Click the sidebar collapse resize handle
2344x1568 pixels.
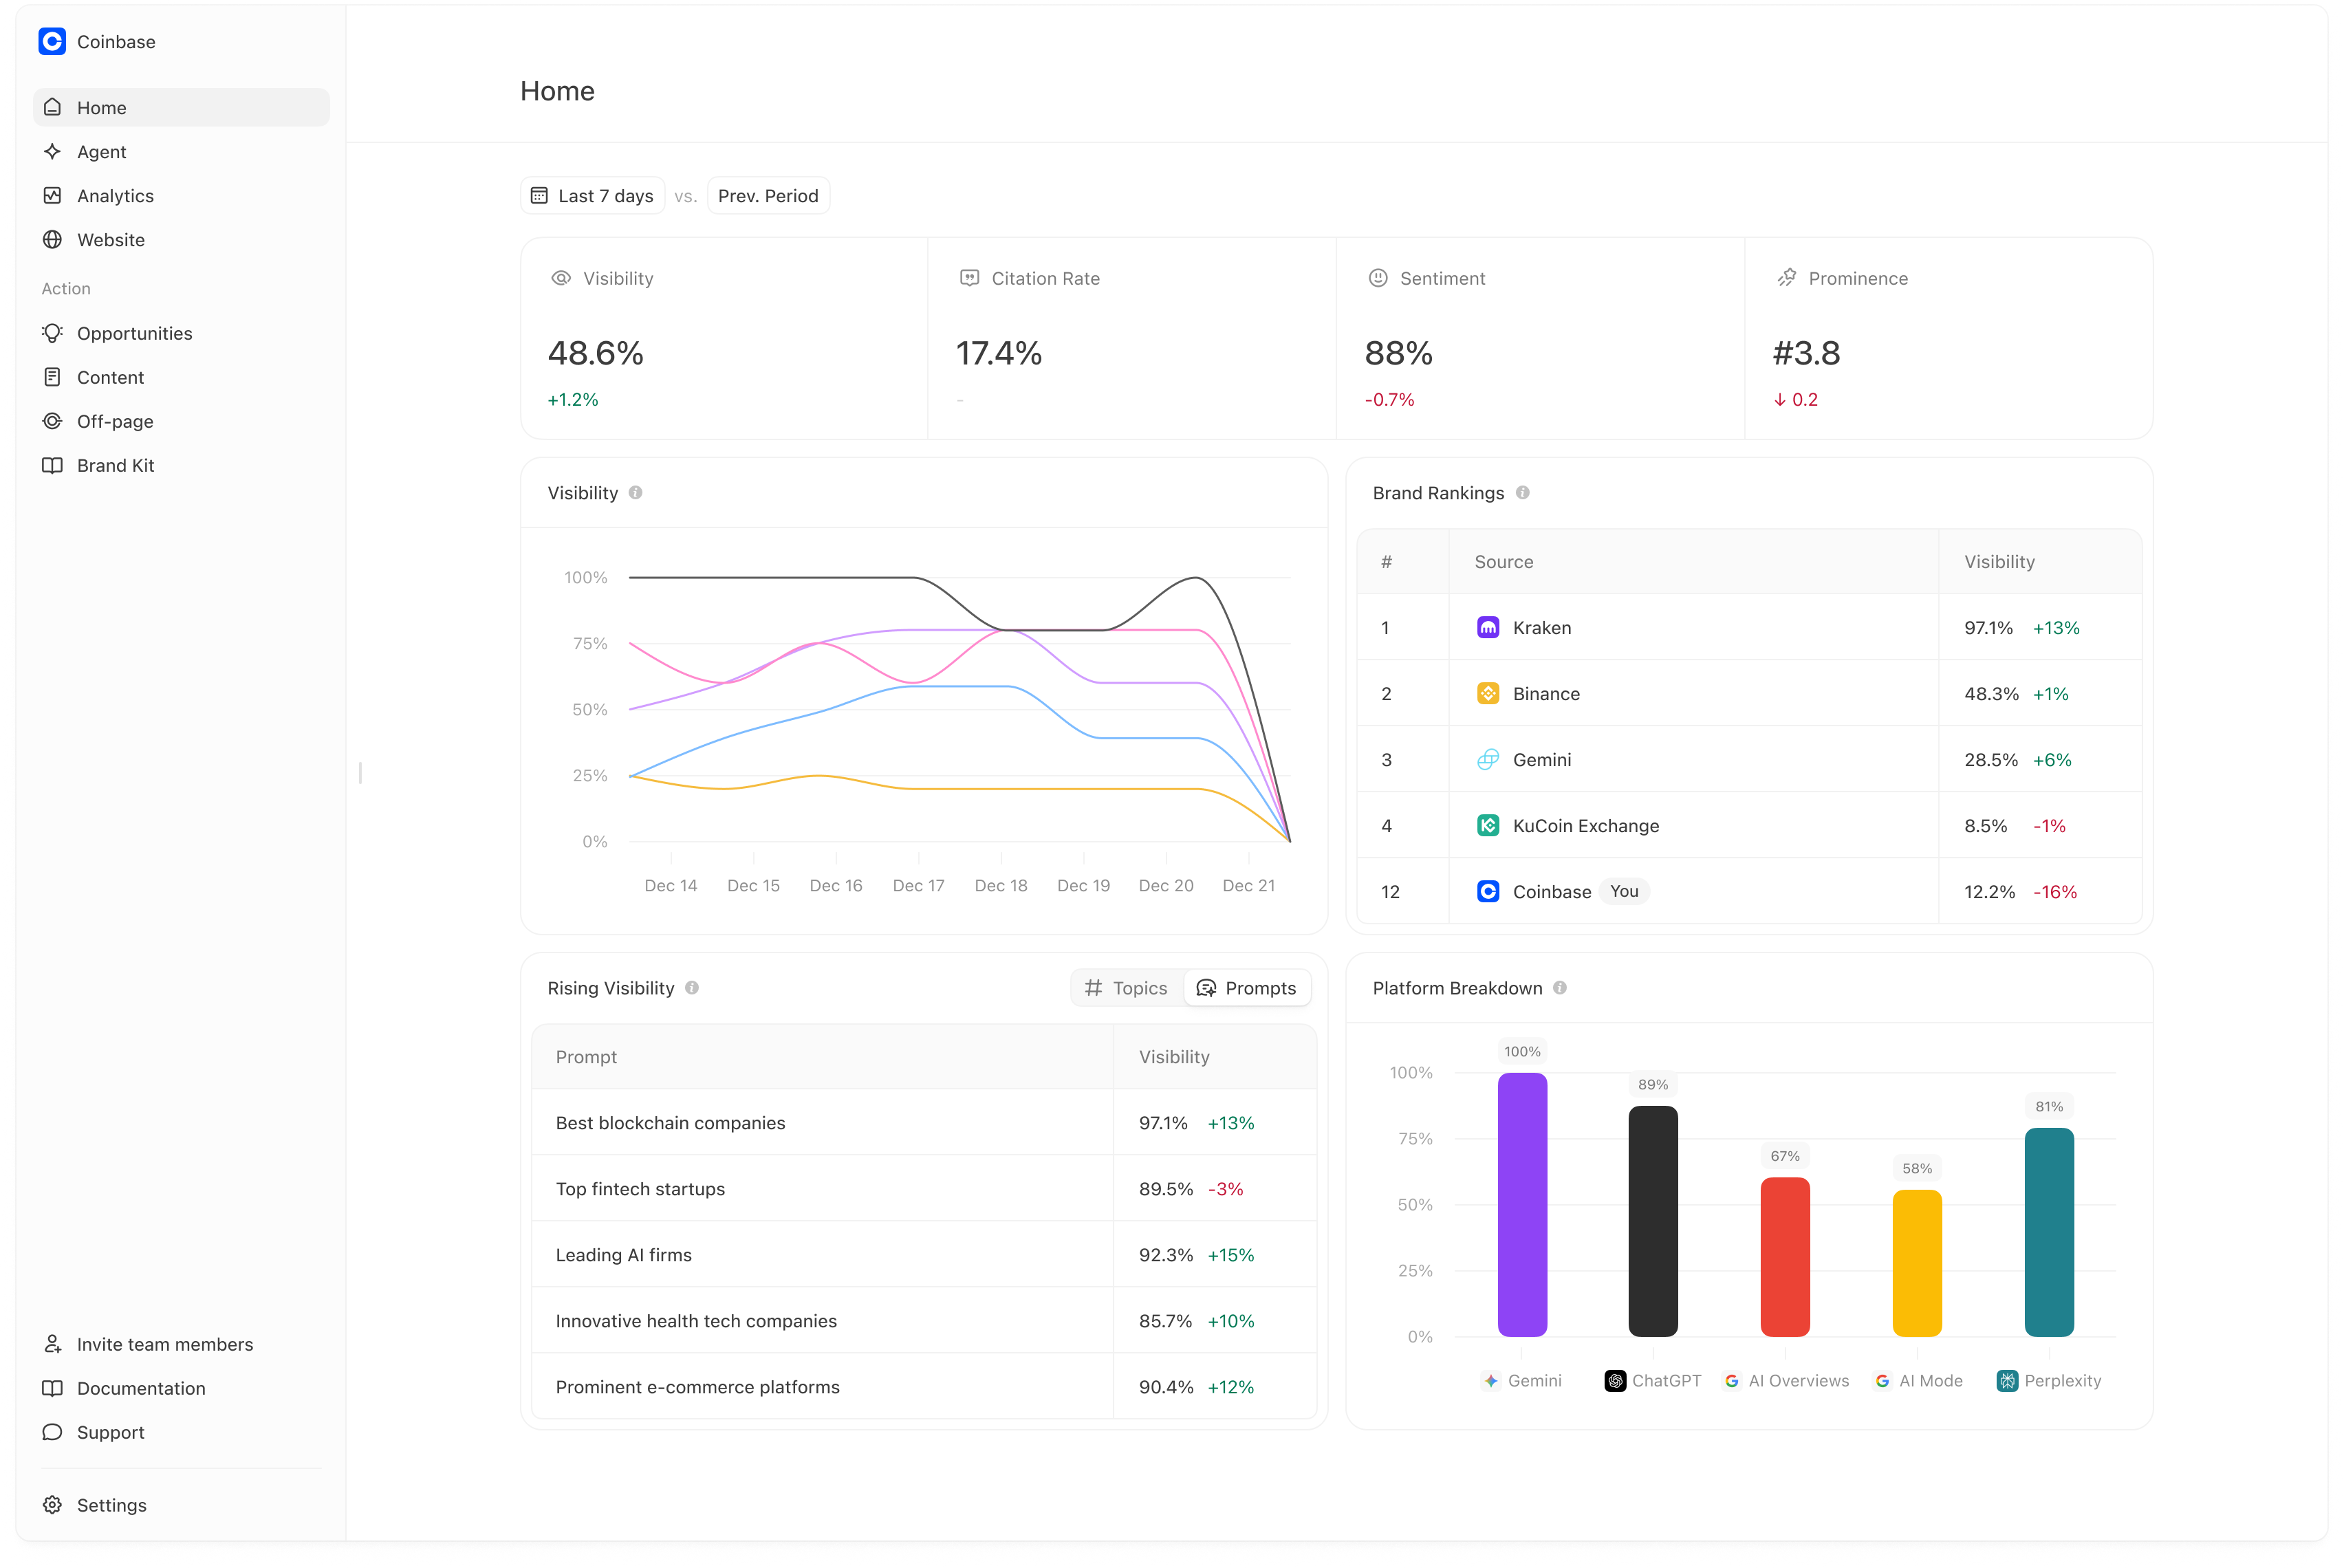coord(360,772)
